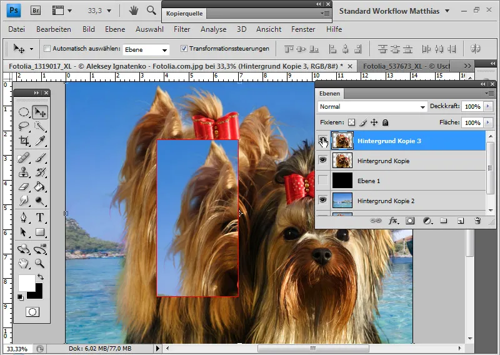Image resolution: width=500 pixels, height=355 pixels.
Task: Create new adjustment layer
Action: coord(427,221)
